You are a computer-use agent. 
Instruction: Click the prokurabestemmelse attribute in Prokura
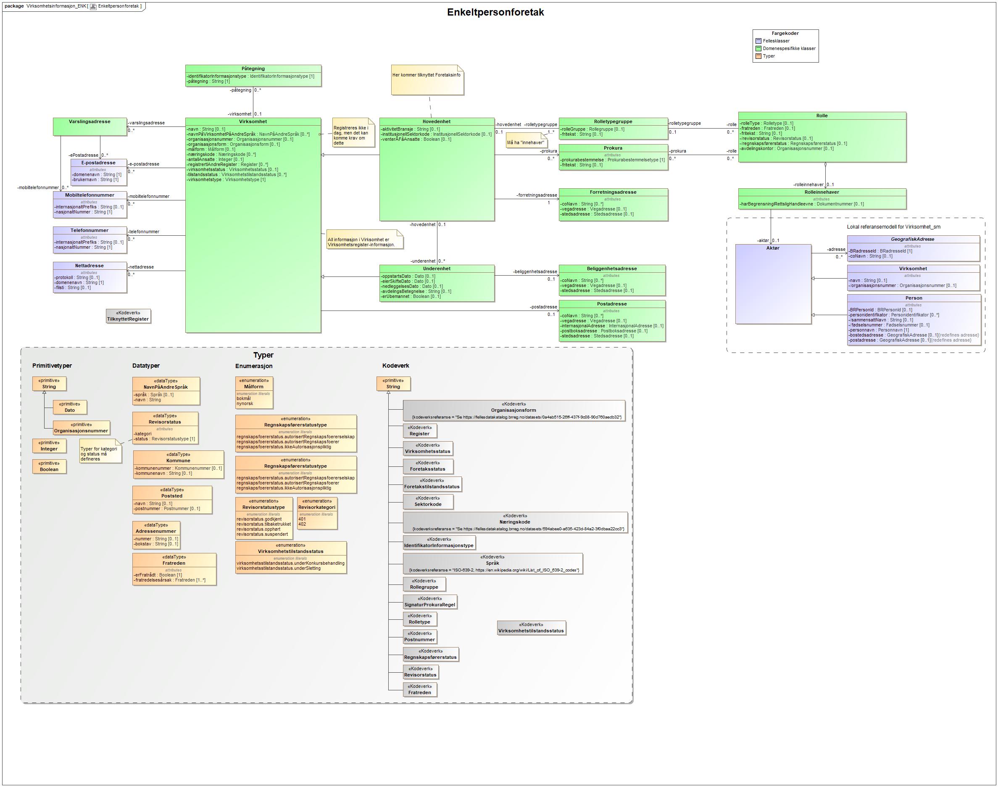(x=612, y=160)
